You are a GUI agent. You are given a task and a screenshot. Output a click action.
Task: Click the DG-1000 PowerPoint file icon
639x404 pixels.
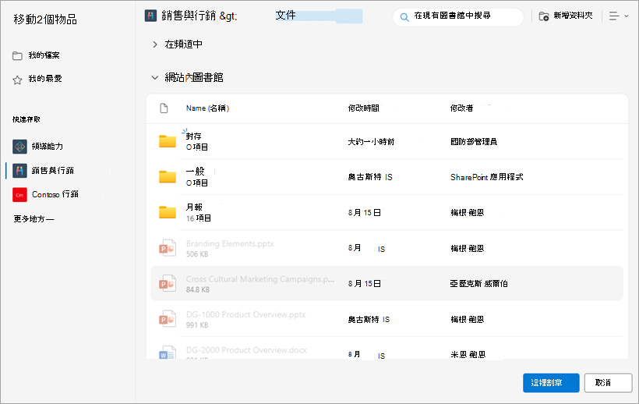(x=167, y=319)
